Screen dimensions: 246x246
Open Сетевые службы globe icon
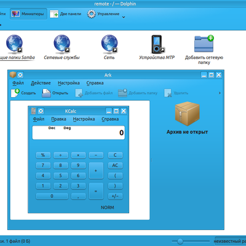pos(61,44)
